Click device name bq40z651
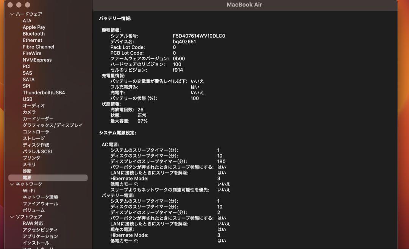Screen dimensions: 409x249 [x=184, y=42]
